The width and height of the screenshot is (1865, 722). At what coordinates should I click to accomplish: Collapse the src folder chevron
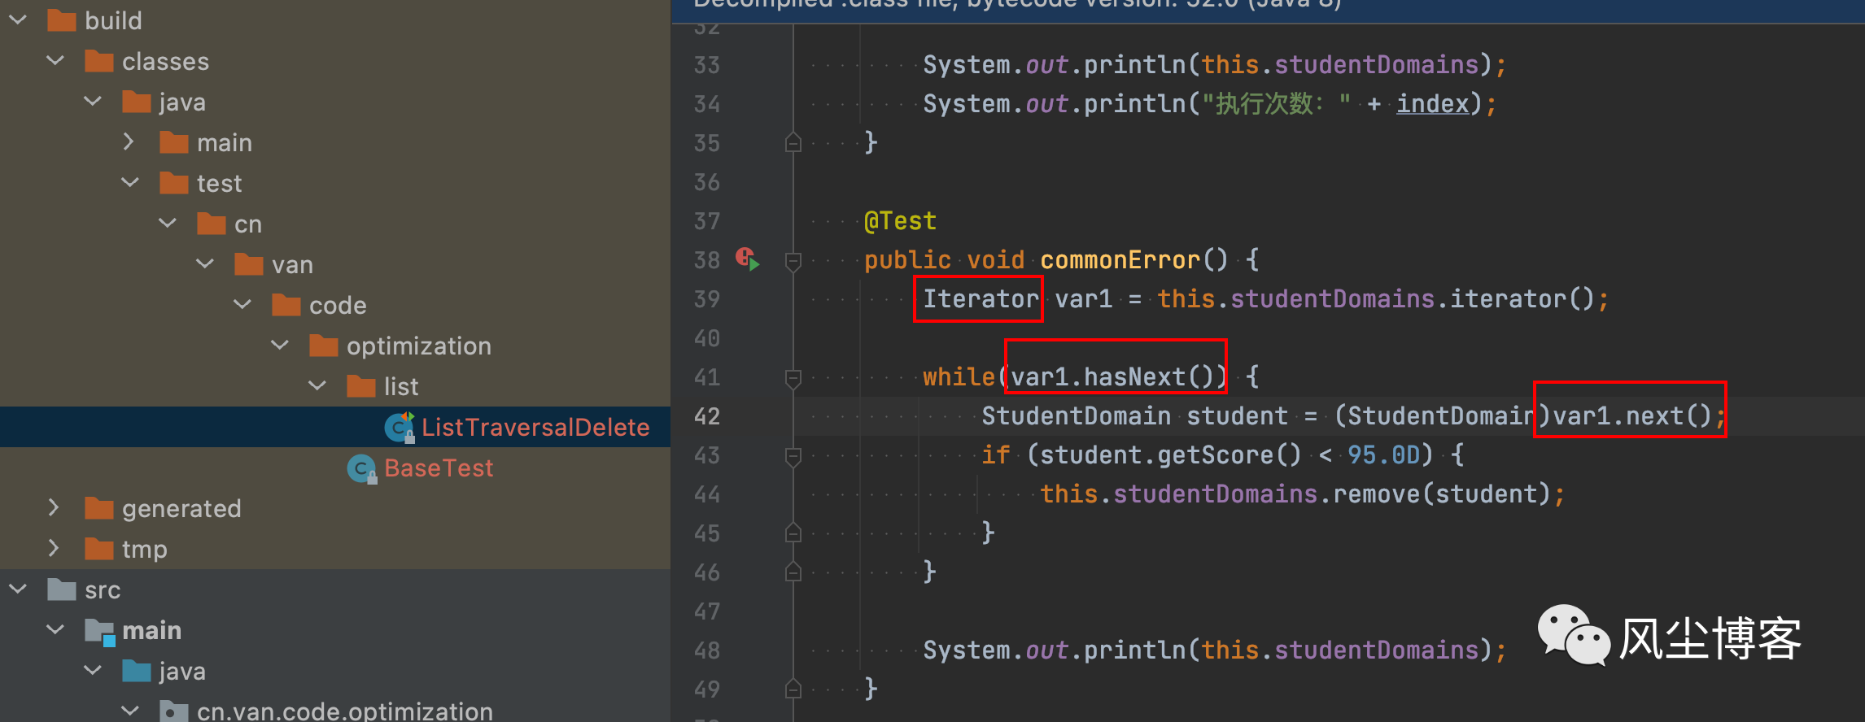click(x=18, y=589)
